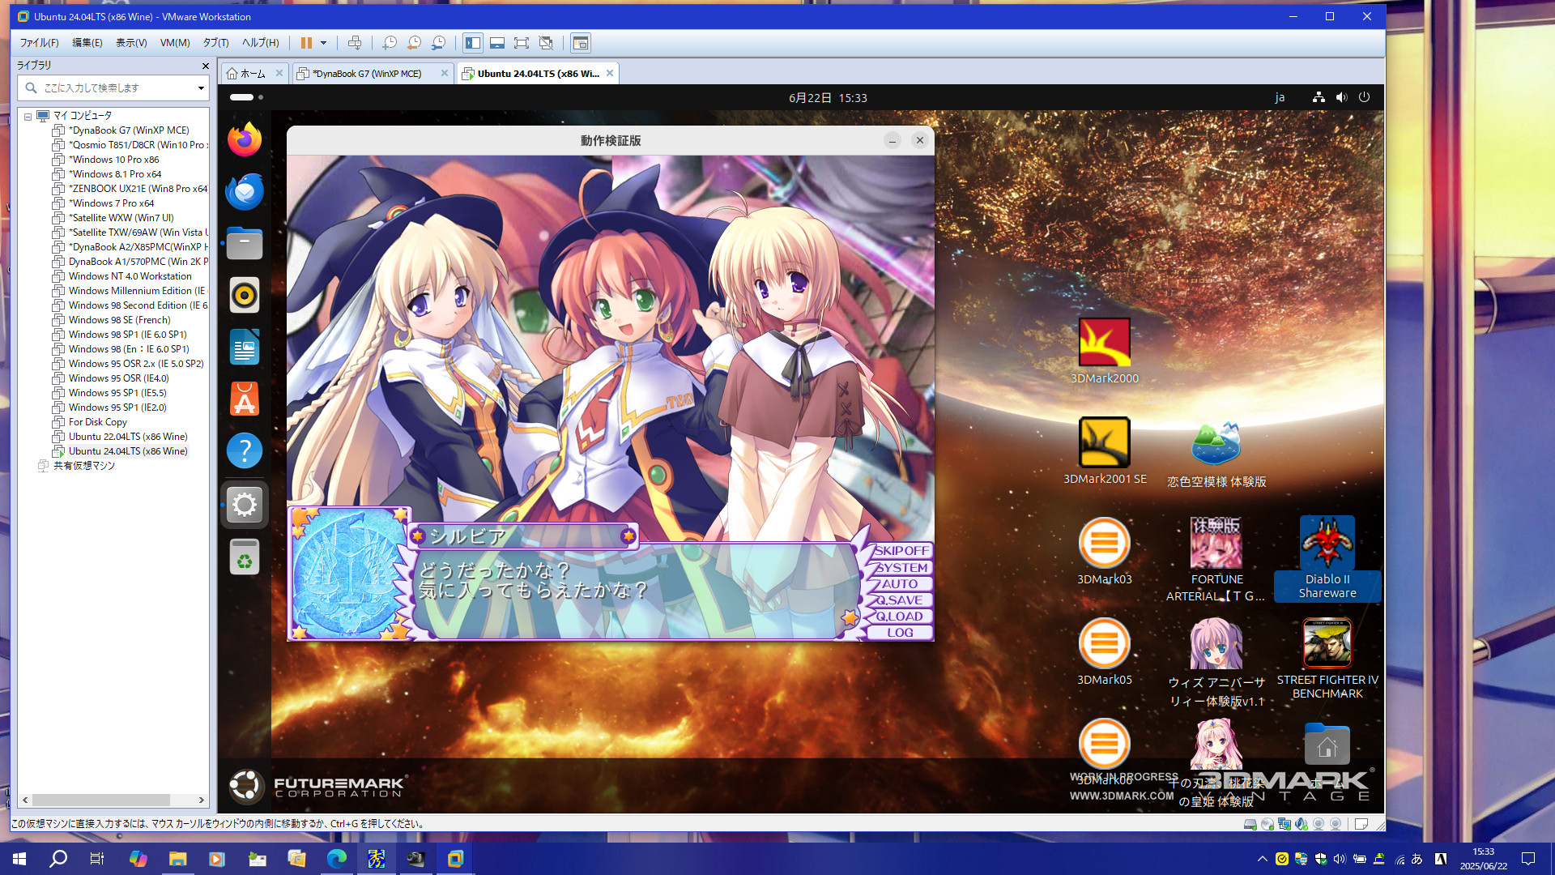Open the VM(M) menu

pyautogui.click(x=175, y=43)
